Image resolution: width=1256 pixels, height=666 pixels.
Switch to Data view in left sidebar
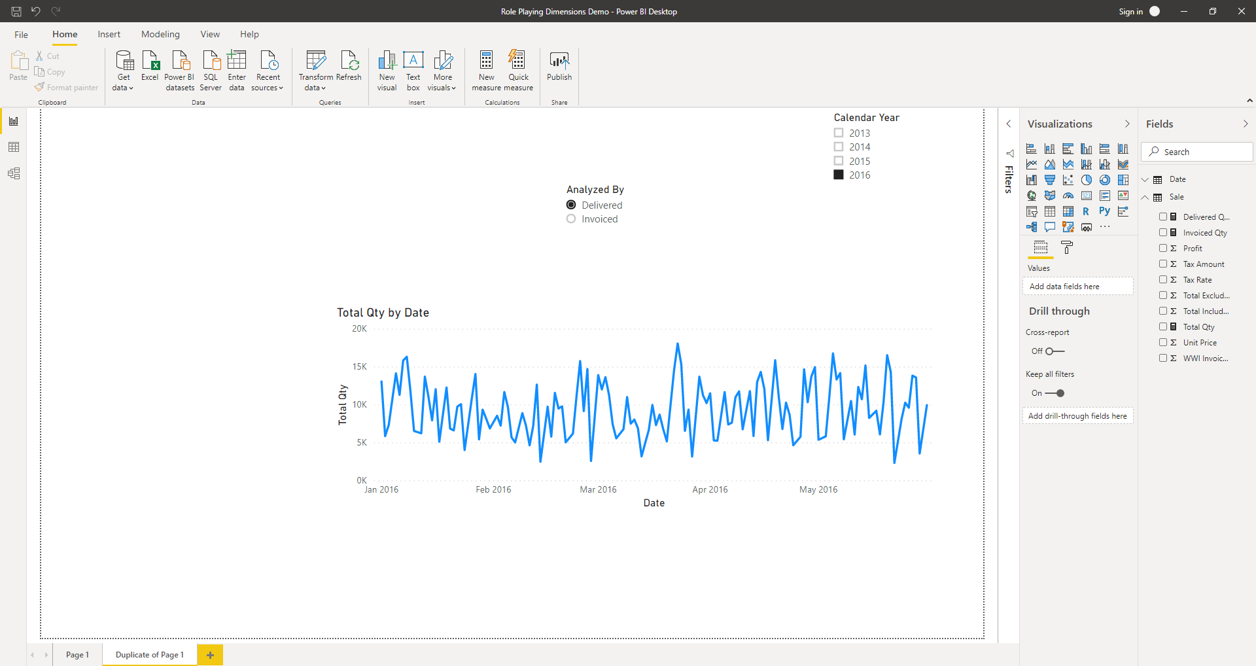click(x=14, y=147)
